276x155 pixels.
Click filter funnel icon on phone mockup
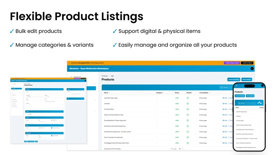[258, 103]
